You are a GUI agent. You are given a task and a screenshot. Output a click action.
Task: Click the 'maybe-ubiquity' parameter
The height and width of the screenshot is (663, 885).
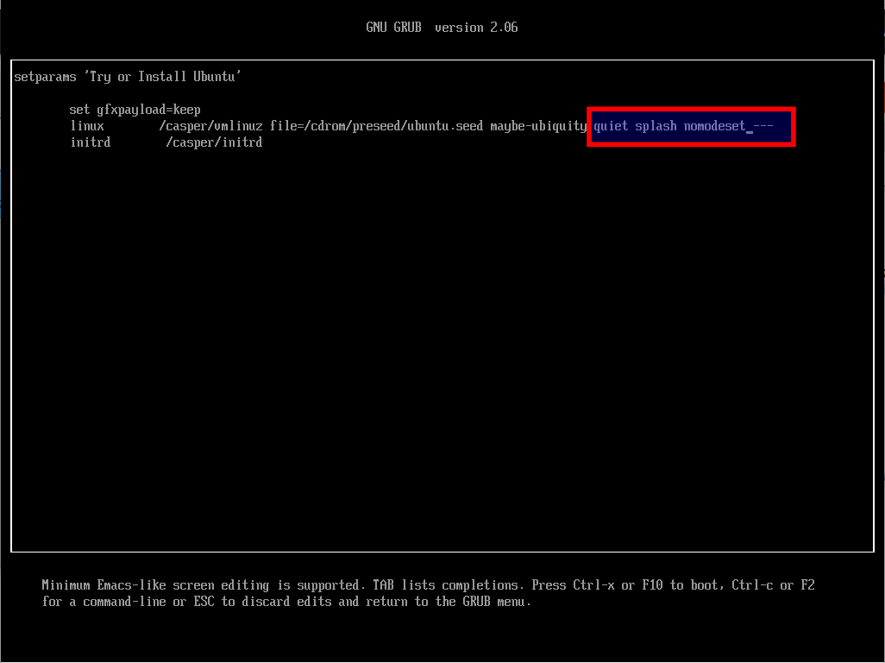(538, 126)
